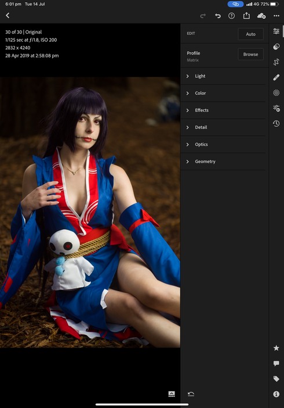Tap the cosplay photo preview
Viewport: 284px width, 408px height.
(x=90, y=212)
